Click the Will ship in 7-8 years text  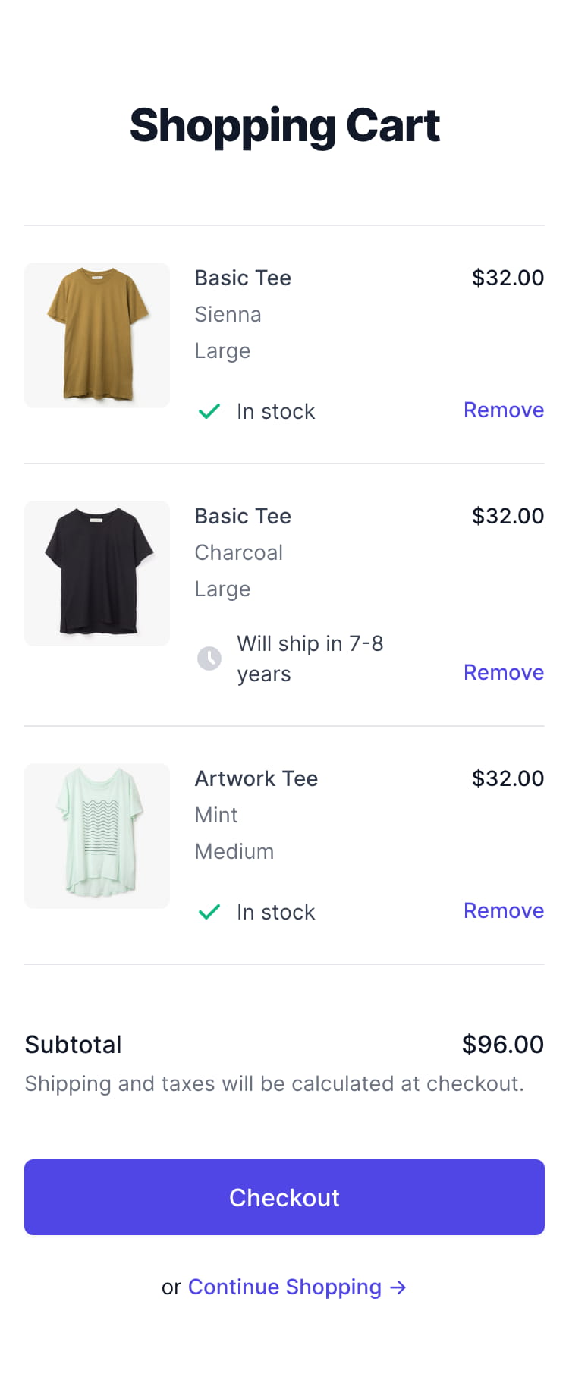(x=310, y=659)
